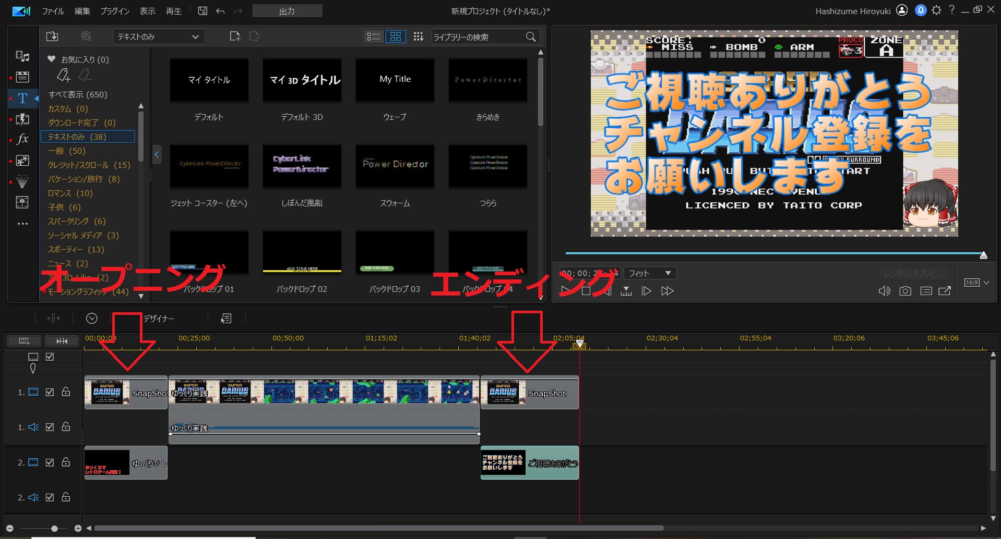Screen dimensions: 1001x539
Task: Show more rooms via the three dots
Action: [22, 224]
